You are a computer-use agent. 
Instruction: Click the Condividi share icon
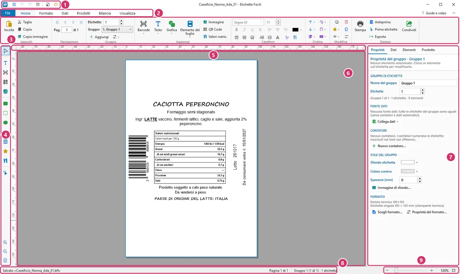tap(409, 24)
